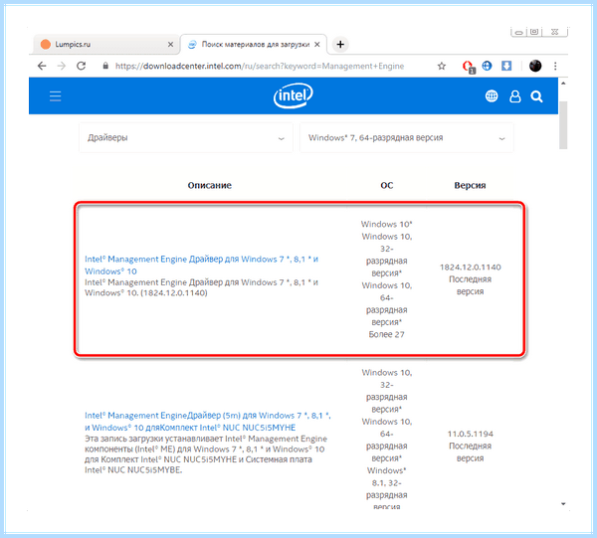The height and width of the screenshot is (538, 597).
Task: Open a new browser tab
Action: pyautogui.click(x=340, y=45)
